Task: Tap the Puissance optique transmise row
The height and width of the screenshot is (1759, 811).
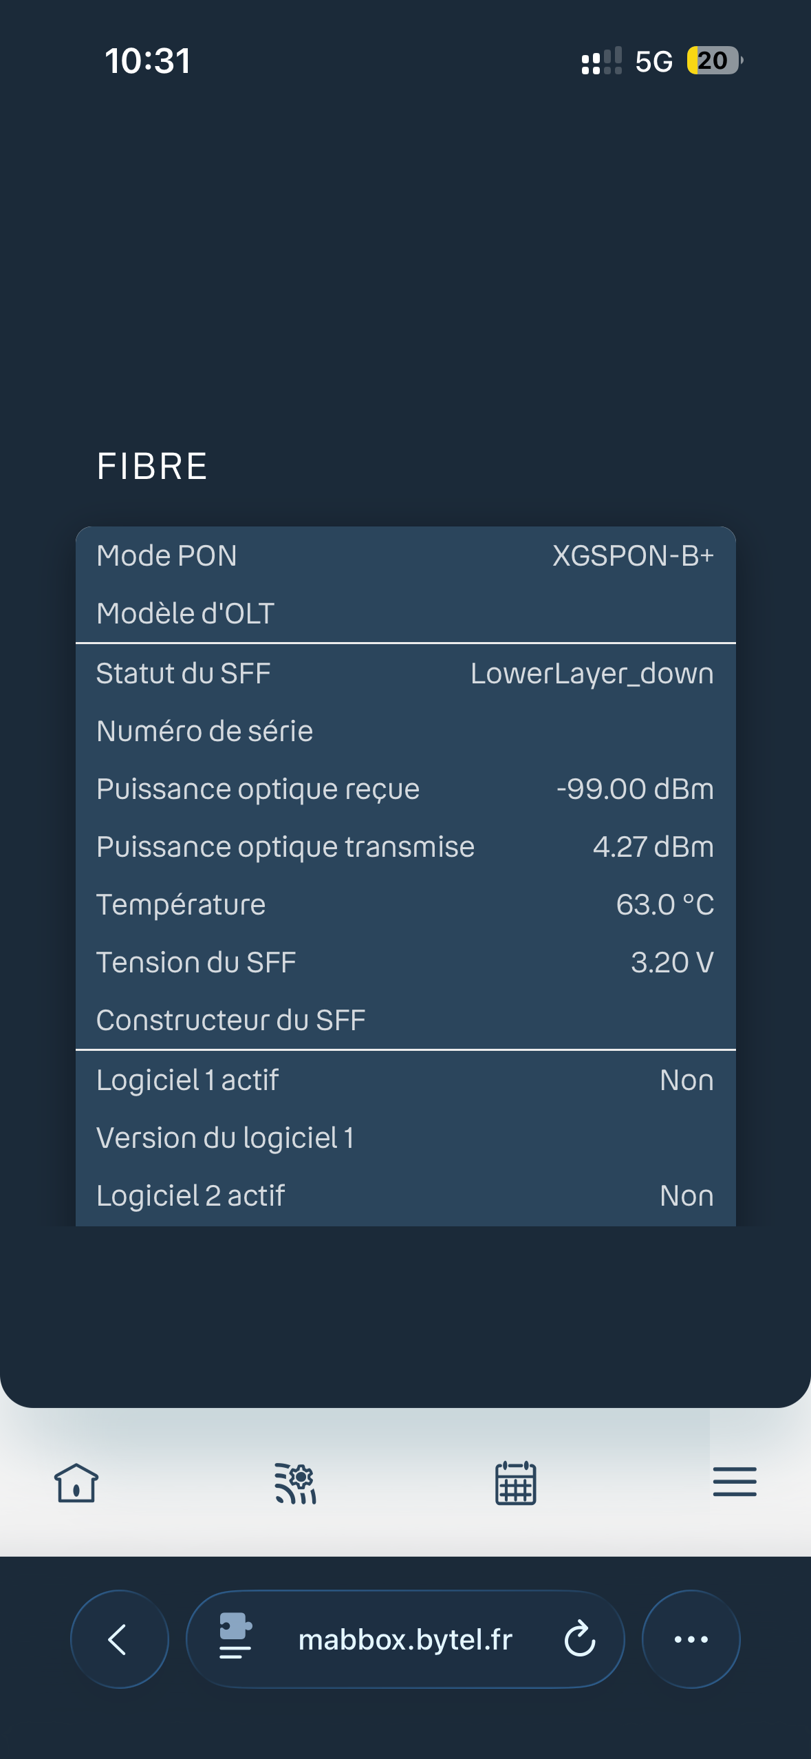Action: point(406,847)
